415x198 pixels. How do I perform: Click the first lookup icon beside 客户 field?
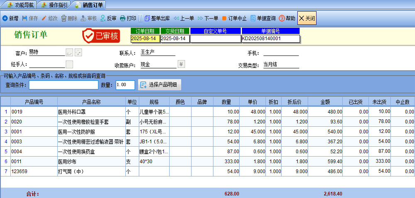69,53
